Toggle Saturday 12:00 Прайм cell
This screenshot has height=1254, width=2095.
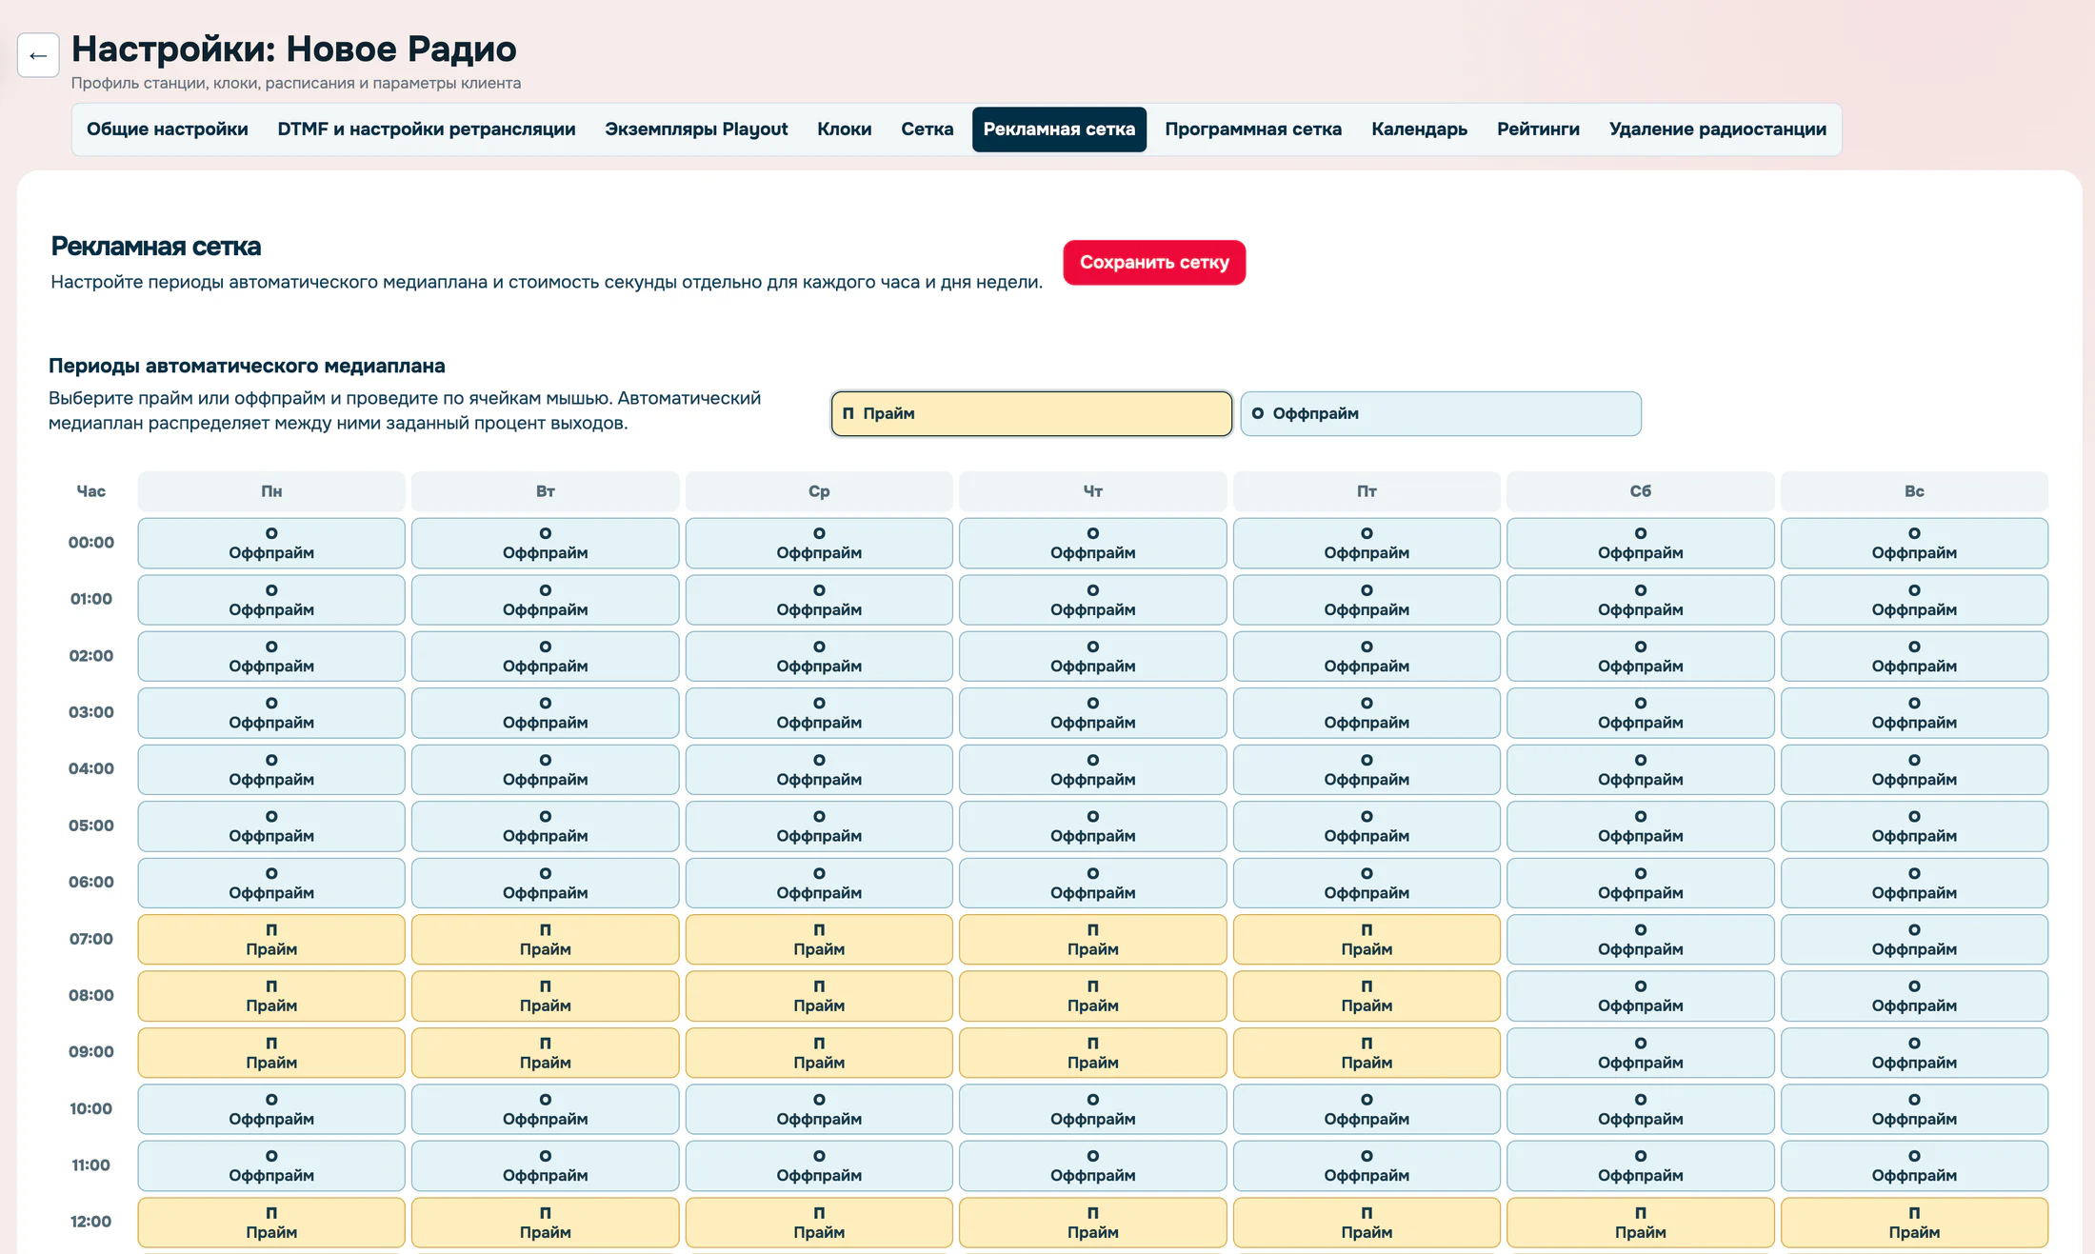pyautogui.click(x=1641, y=1223)
